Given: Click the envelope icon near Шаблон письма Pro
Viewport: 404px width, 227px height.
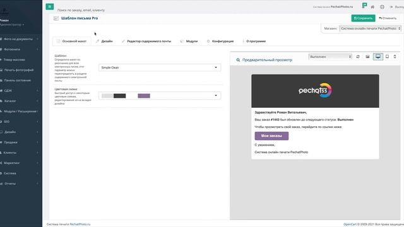Looking at the screenshot, I should tap(56, 18).
